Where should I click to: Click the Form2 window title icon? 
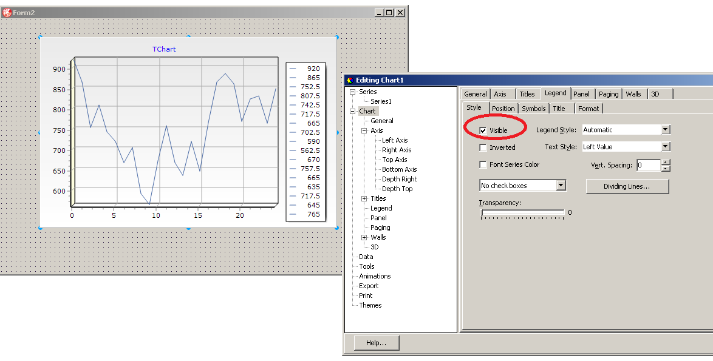7,13
